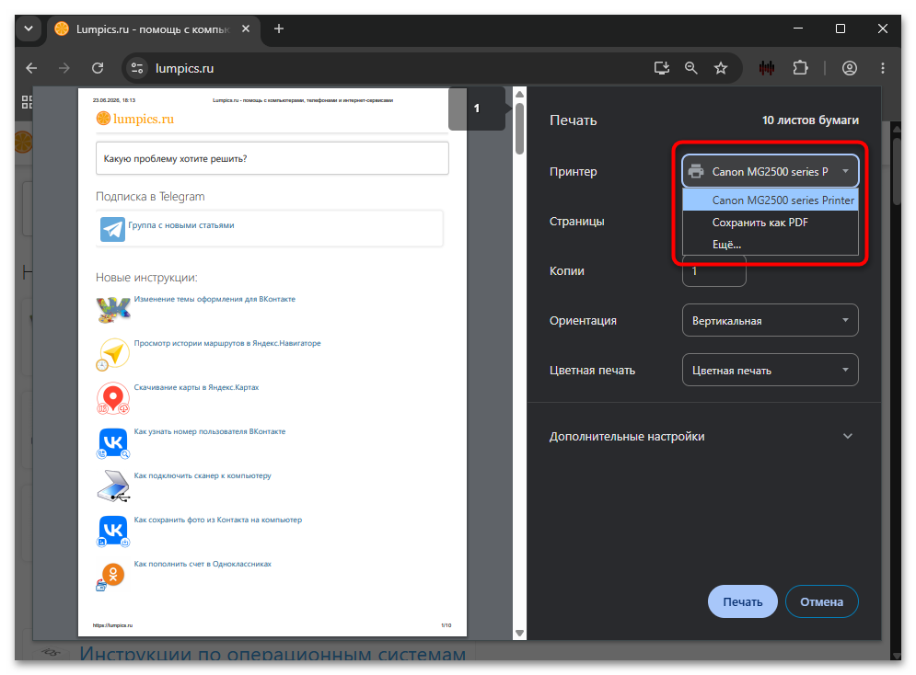Click the Подписка в Telegram heading
This screenshot has height=675, width=916.
[150, 197]
